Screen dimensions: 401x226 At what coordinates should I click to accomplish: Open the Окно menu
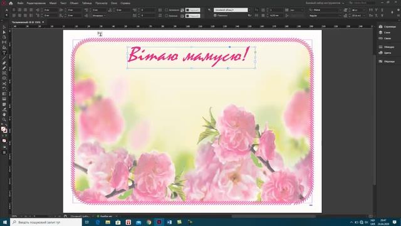(114, 3)
